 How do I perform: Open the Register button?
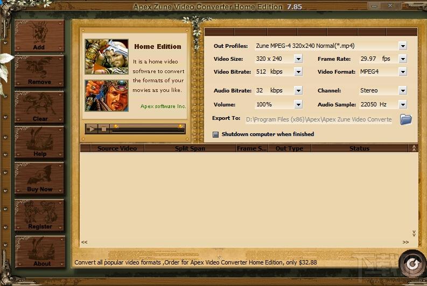tap(39, 215)
